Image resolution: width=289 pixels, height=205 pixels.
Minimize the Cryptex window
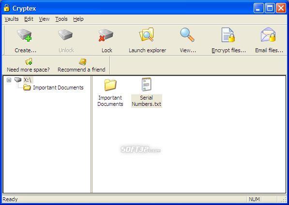(x=258, y=8)
